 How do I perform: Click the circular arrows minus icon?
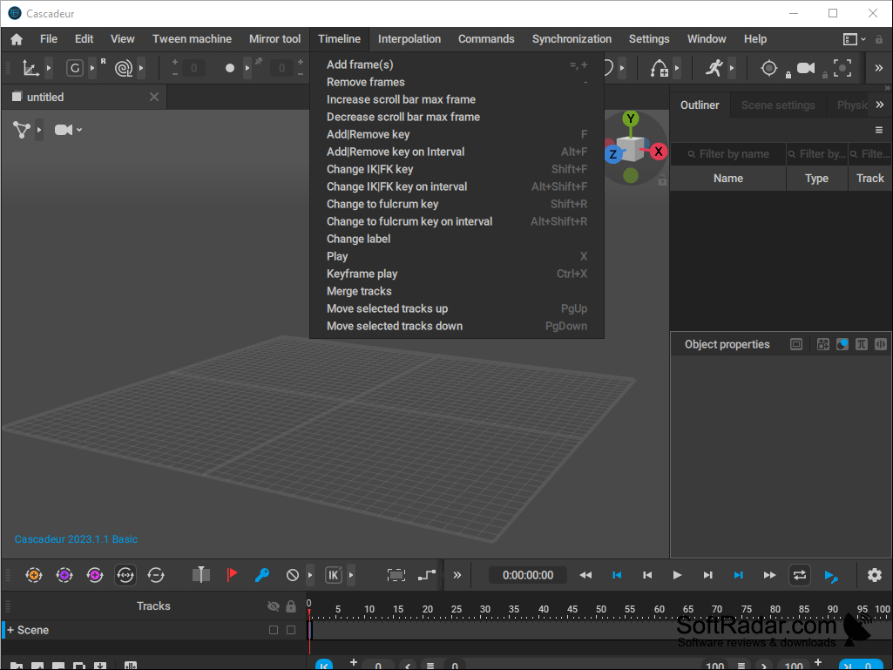[x=155, y=575]
